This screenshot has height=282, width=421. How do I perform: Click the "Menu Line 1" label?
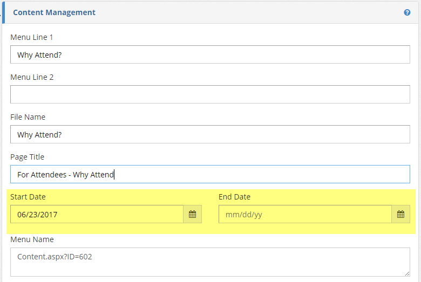(32, 37)
